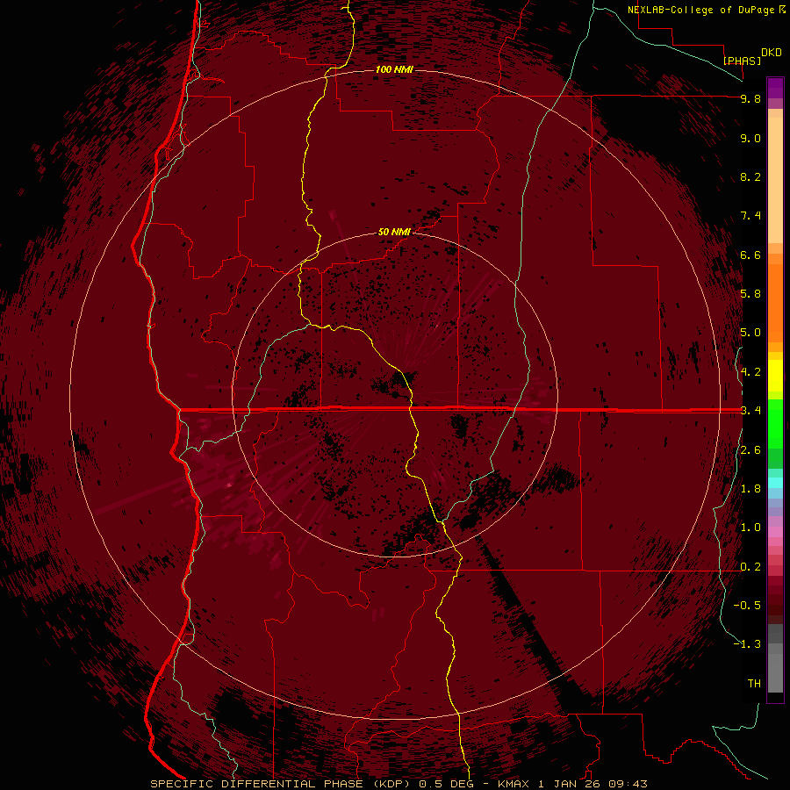Pick the 5.0 scale label
The height and width of the screenshot is (790, 790).
pyautogui.click(x=750, y=333)
